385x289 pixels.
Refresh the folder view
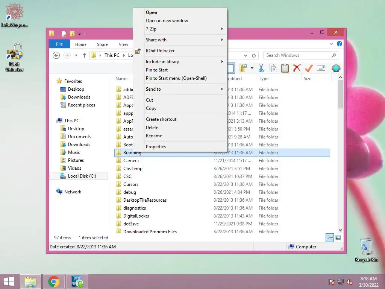click(x=254, y=56)
